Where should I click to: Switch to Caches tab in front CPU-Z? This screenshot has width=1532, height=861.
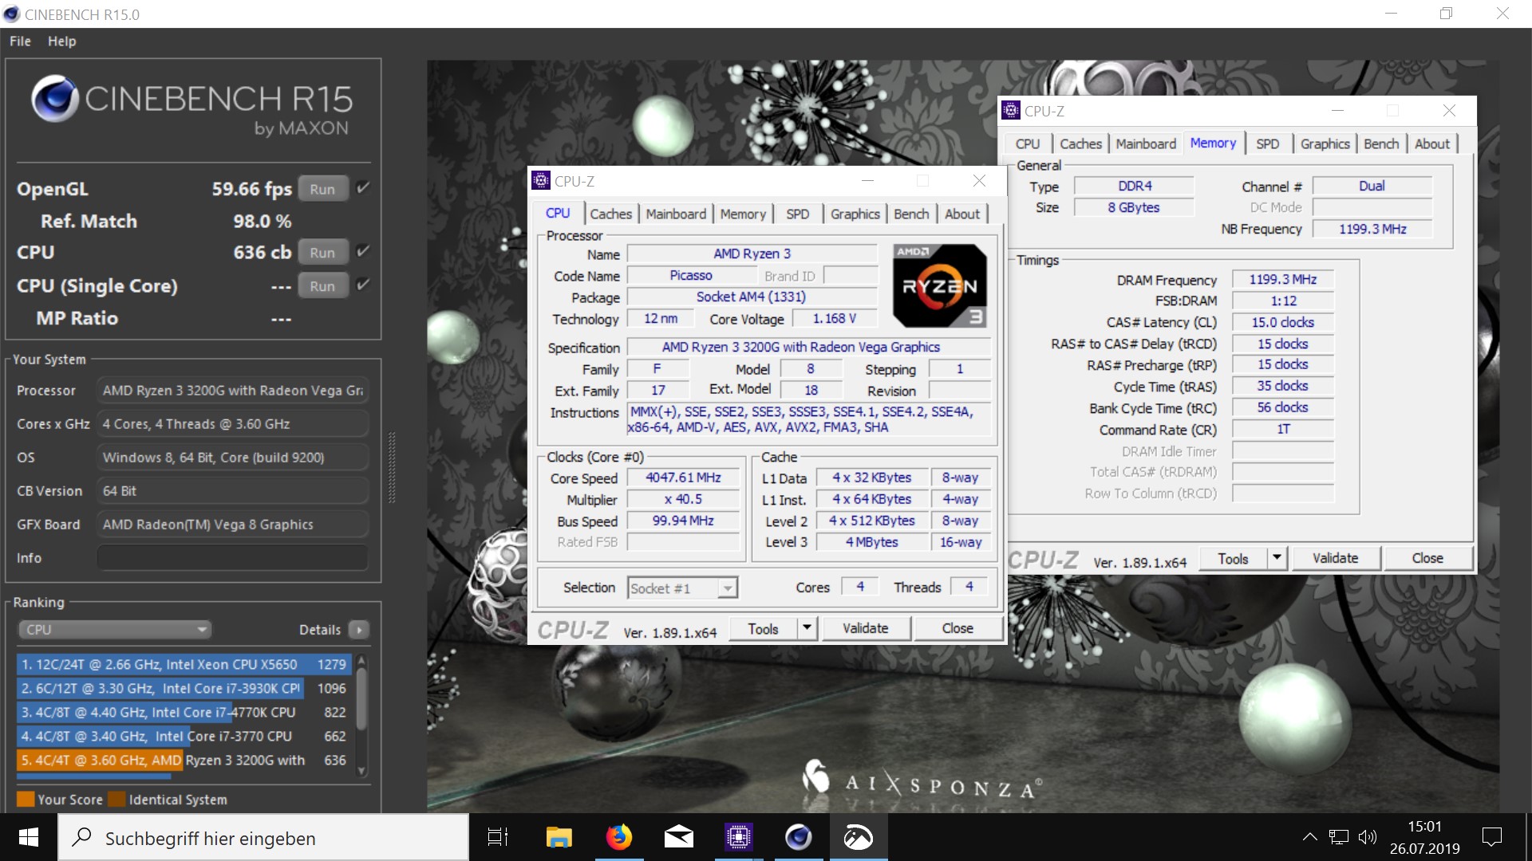point(610,214)
